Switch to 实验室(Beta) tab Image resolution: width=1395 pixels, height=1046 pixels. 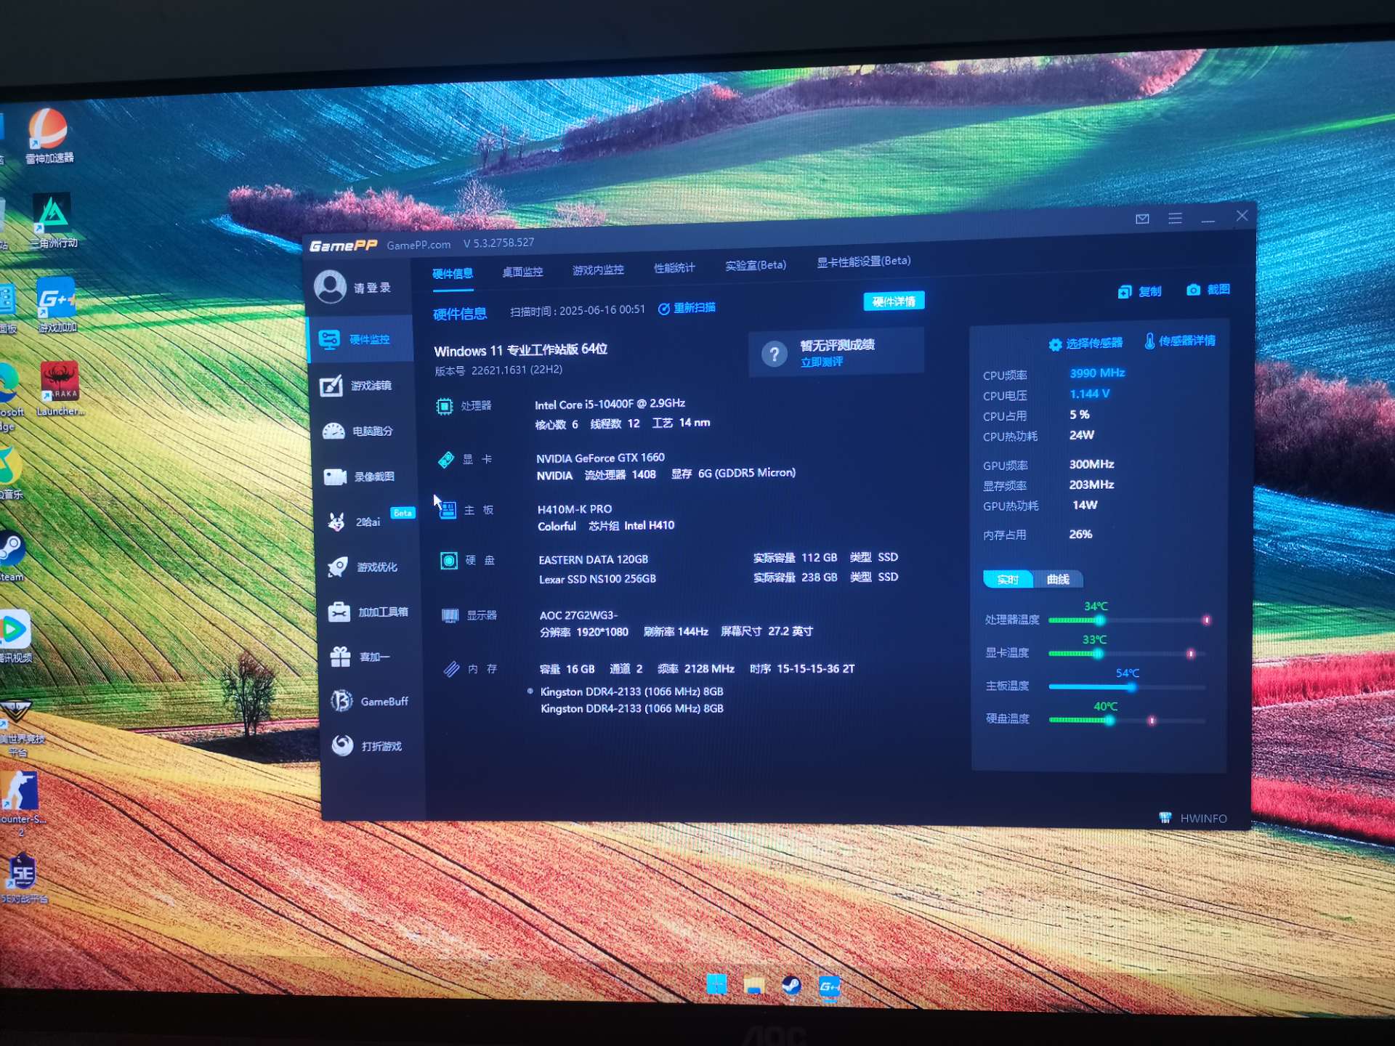coord(756,265)
